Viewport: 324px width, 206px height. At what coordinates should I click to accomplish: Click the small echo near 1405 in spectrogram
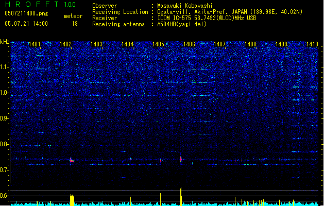[161, 160]
